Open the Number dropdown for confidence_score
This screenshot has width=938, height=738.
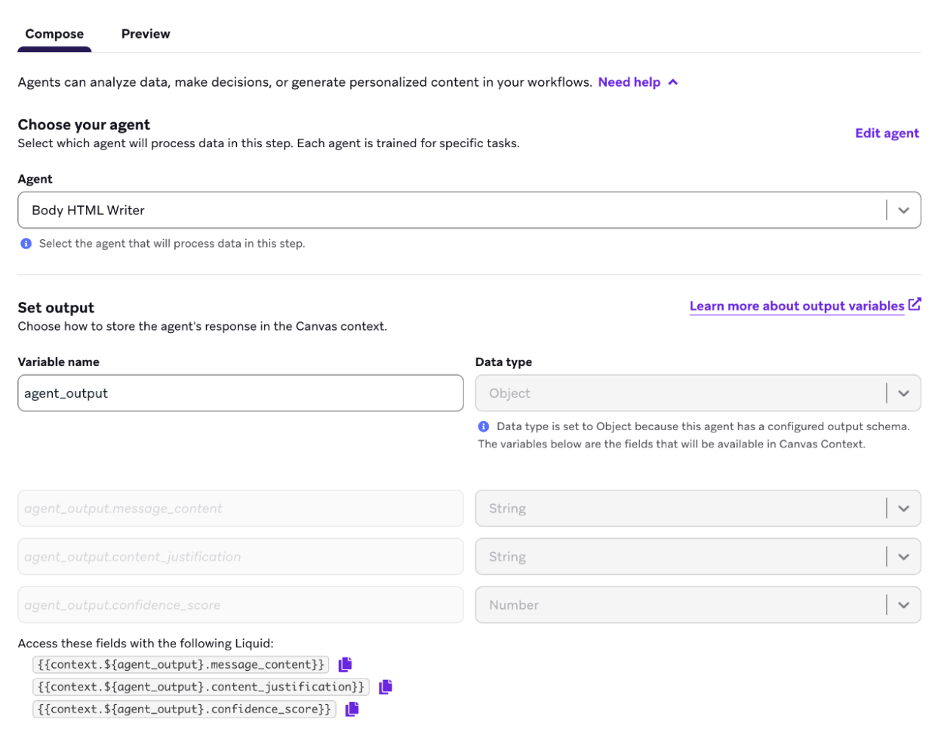click(903, 604)
